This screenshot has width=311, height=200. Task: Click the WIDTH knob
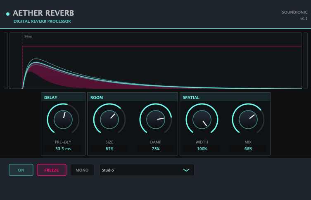pos(202,120)
